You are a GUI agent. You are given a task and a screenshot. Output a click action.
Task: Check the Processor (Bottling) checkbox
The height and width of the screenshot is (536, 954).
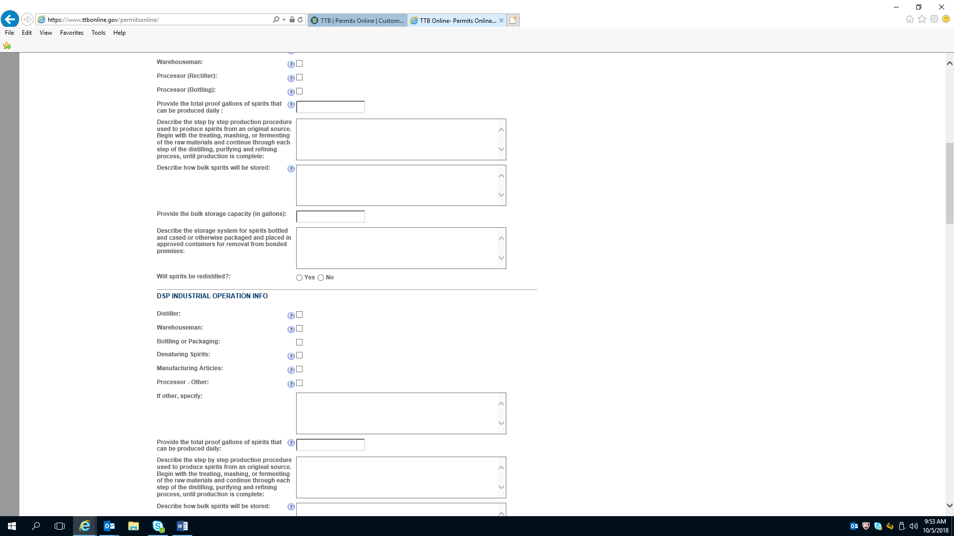(x=299, y=91)
